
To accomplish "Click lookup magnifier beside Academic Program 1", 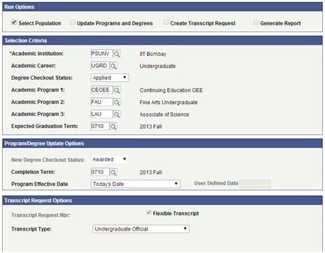I will point(117,90).
